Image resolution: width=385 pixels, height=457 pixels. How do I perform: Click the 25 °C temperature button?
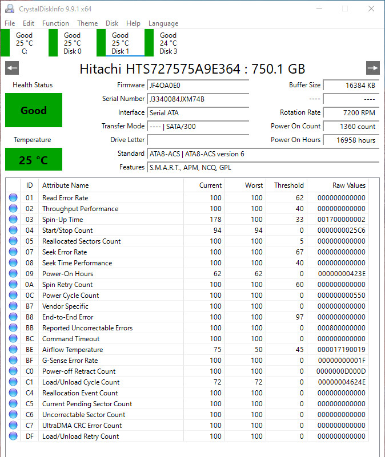pos(34,159)
